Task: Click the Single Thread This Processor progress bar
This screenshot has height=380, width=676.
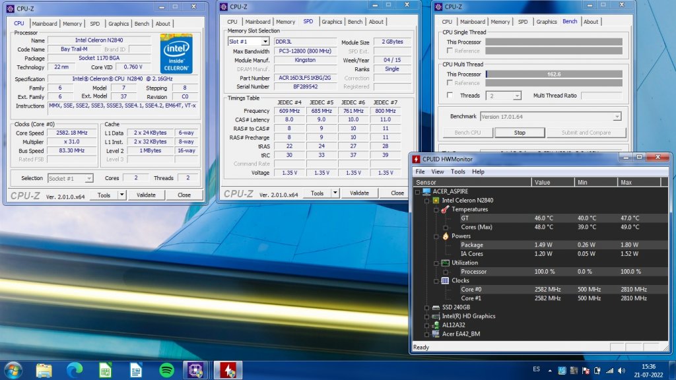Action: pos(554,42)
